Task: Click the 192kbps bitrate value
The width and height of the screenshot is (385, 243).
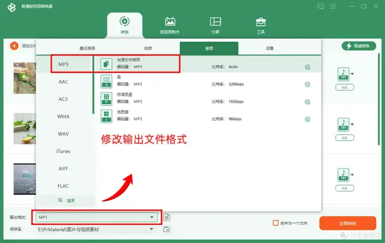Action: coord(236,101)
